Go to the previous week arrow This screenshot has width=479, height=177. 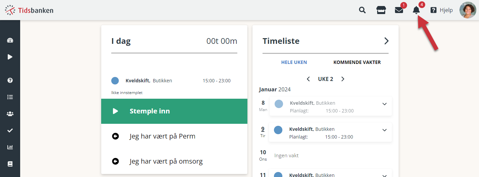click(308, 79)
